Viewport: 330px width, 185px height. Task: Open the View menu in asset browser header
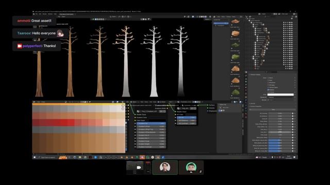coord(219,17)
